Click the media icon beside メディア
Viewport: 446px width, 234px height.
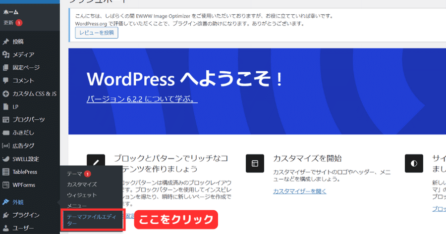(5, 54)
